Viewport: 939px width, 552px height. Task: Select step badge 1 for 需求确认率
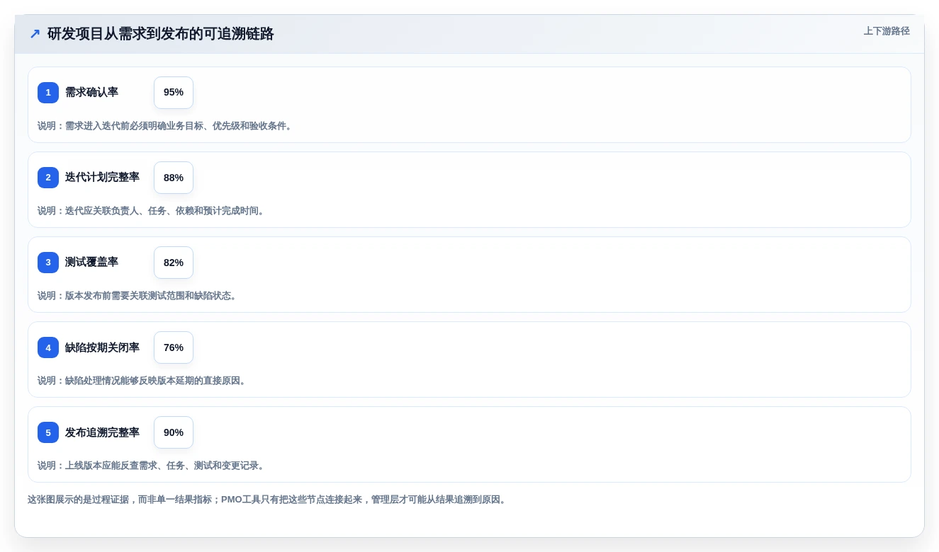click(48, 93)
